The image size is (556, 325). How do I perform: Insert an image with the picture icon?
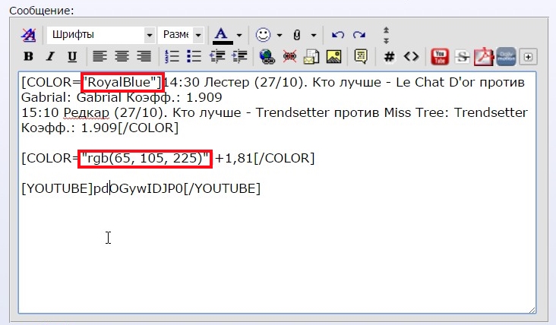(x=333, y=56)
